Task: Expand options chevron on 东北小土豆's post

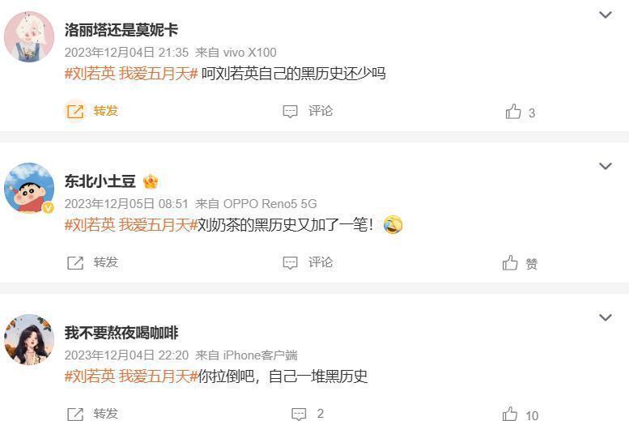Action: pos(605,166)
